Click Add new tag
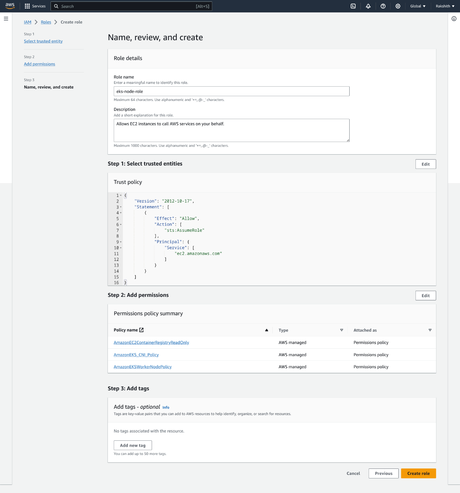 [133, 445]
